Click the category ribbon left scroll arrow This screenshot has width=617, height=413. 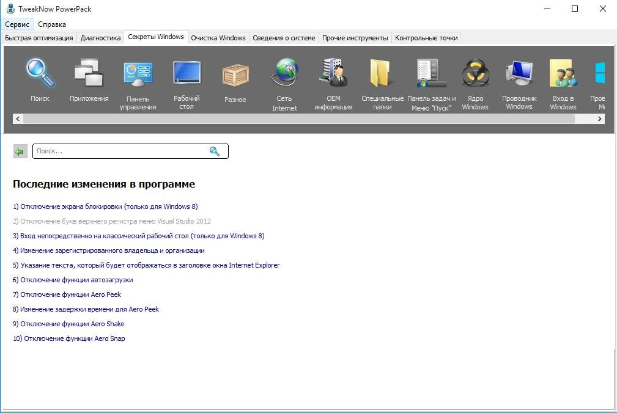coord(18,119)
